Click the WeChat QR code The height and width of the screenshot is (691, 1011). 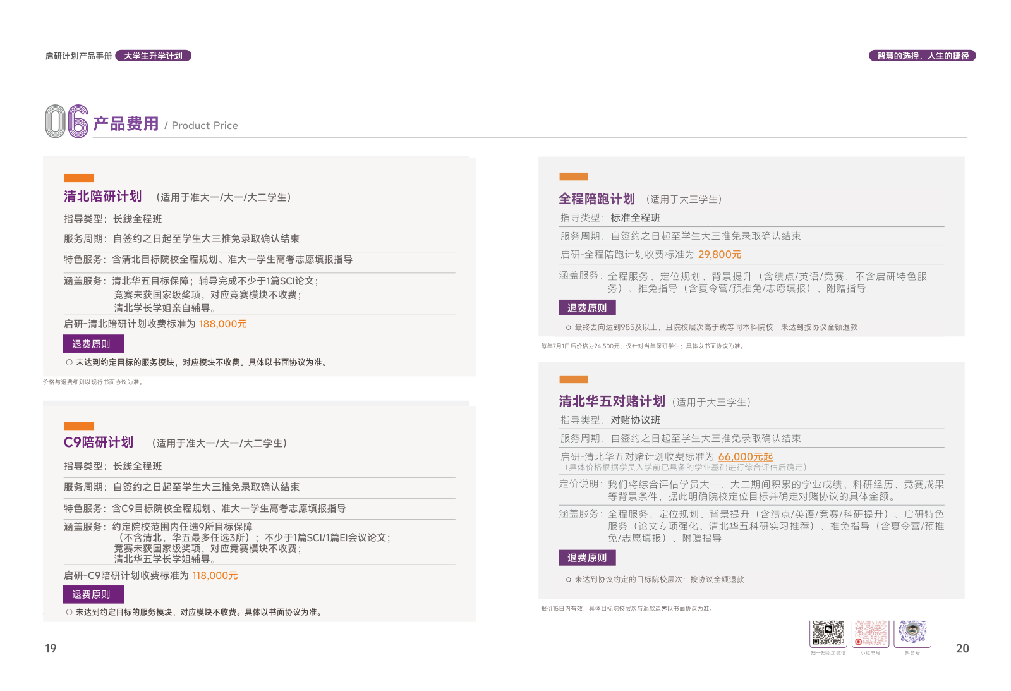(828, 633)
